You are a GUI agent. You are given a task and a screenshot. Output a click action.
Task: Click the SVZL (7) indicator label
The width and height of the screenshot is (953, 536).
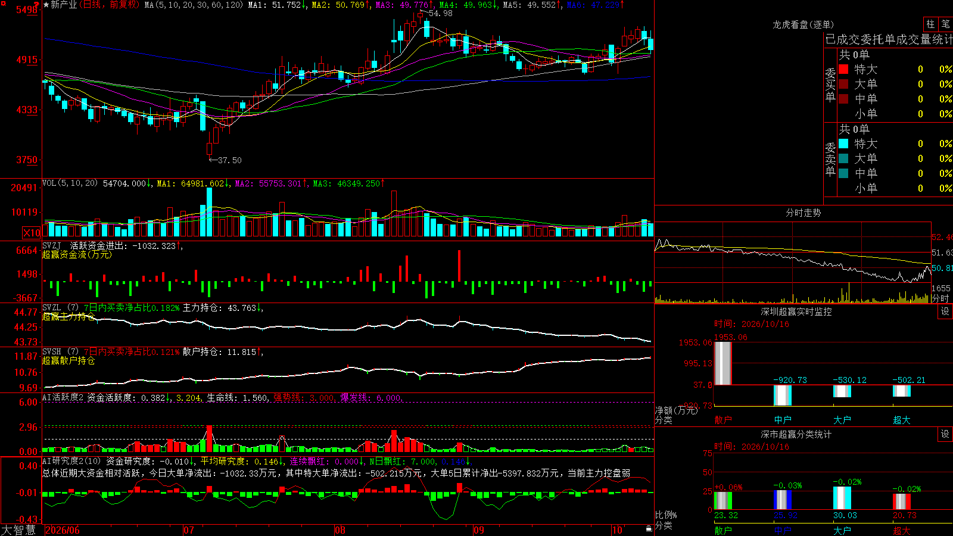coord(60,308)
